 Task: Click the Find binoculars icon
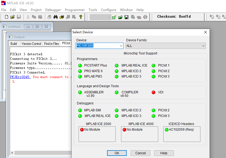(x=55, y=17)
